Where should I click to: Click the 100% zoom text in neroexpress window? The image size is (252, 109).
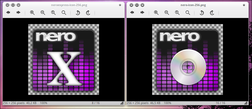[x=43, y=103]
